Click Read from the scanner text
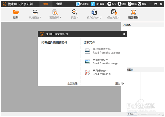The height and width of the screenshot is (117, 165). (x=106, y=53)
